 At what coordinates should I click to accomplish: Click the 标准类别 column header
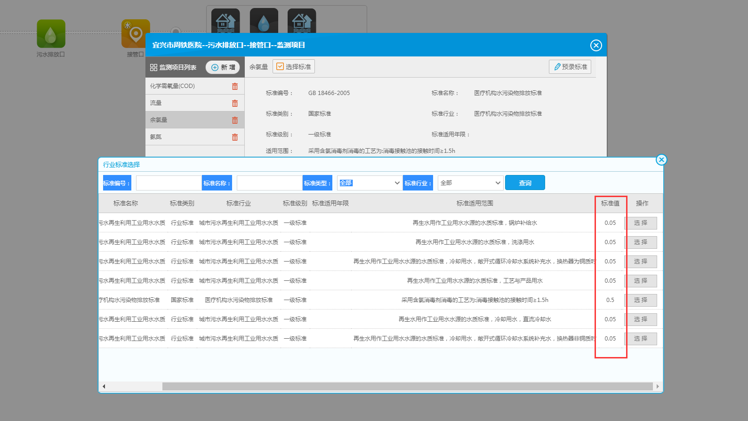tap(182, 203)
